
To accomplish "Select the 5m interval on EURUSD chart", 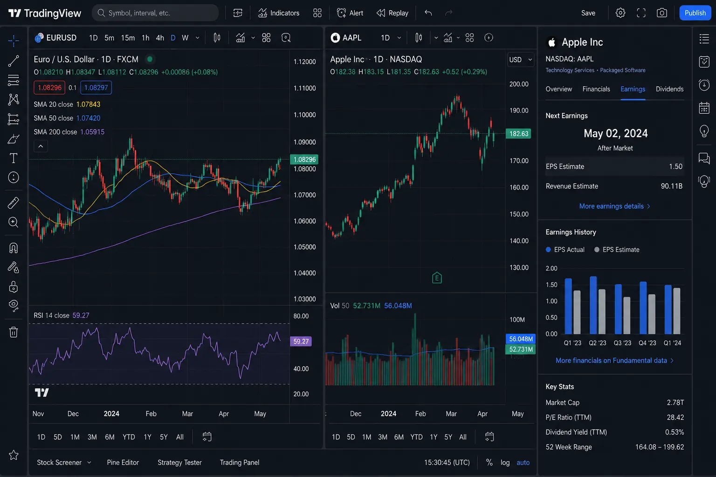I will [x=110, y=38].
